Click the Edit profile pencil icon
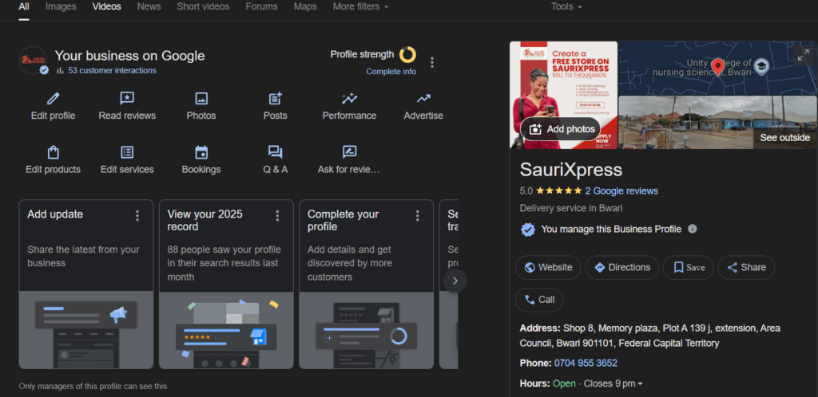 pos(54,98)
